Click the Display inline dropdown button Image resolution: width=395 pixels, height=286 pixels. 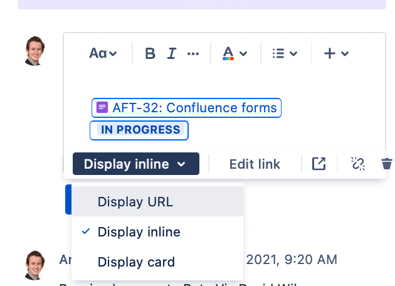pyautogui.click(x=136, y=164)
